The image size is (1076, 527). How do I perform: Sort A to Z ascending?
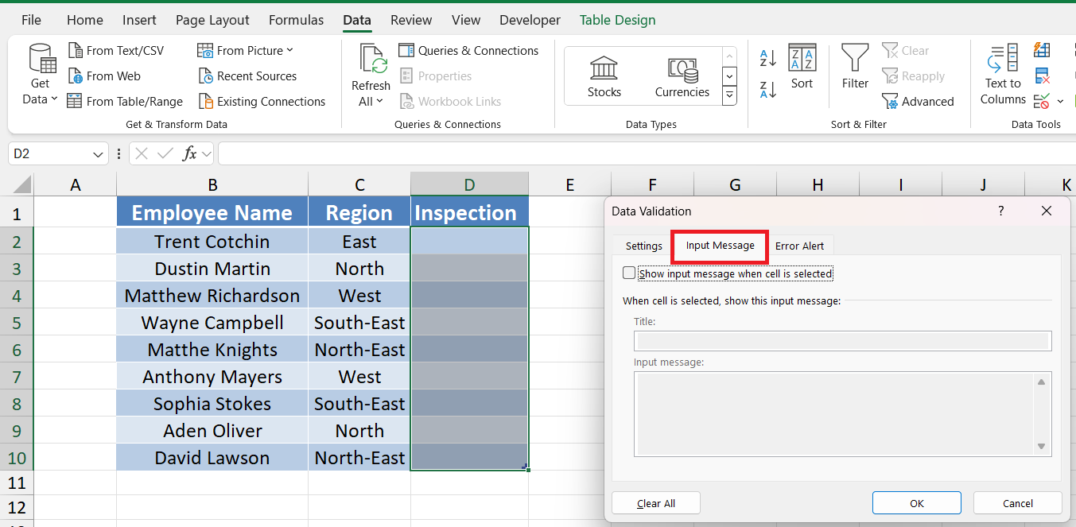point(768,58)
